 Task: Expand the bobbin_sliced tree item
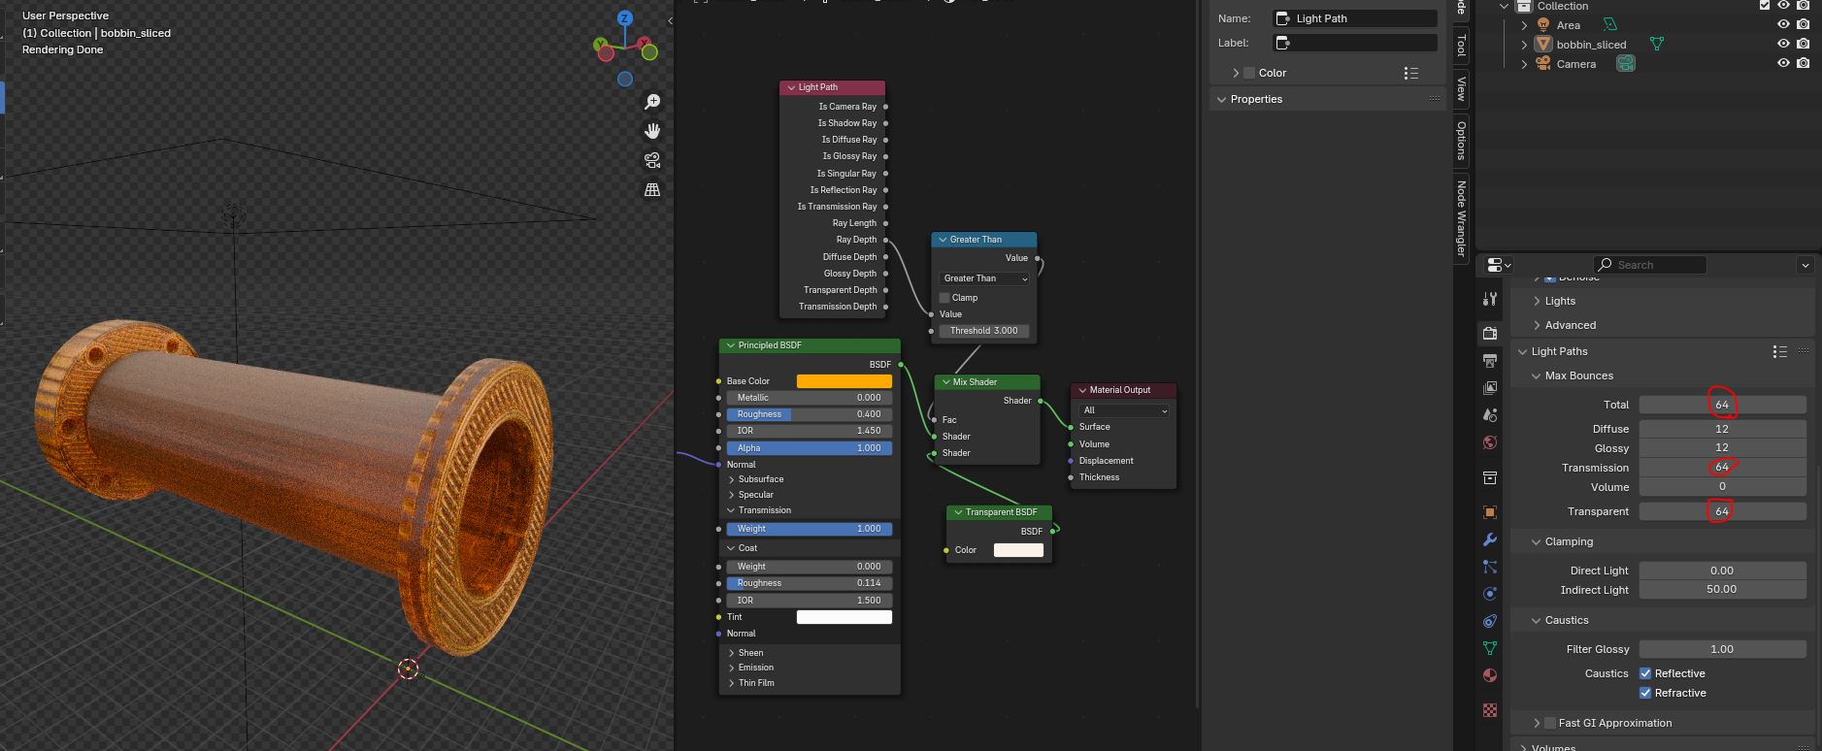(1524, 45)
